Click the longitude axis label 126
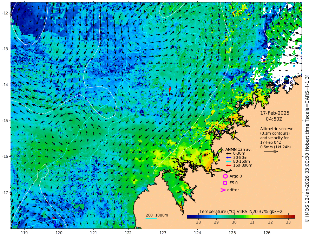This screenshot has height=239, width=309. coord(267,233)
